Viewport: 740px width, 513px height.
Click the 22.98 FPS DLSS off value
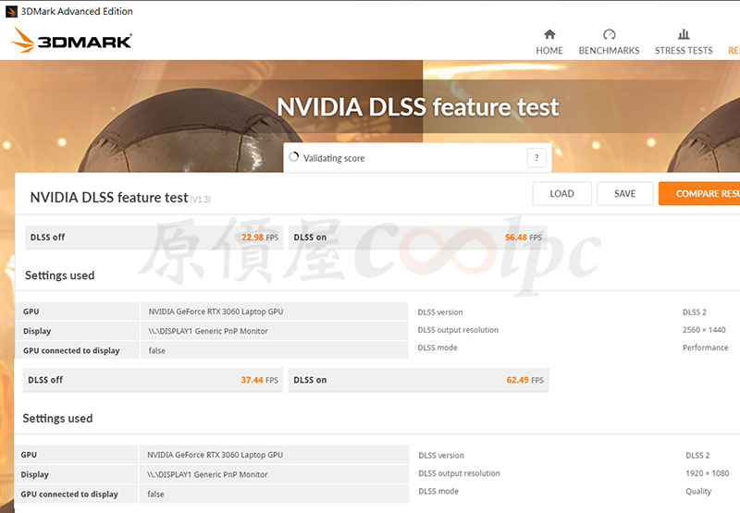[260, 238]
